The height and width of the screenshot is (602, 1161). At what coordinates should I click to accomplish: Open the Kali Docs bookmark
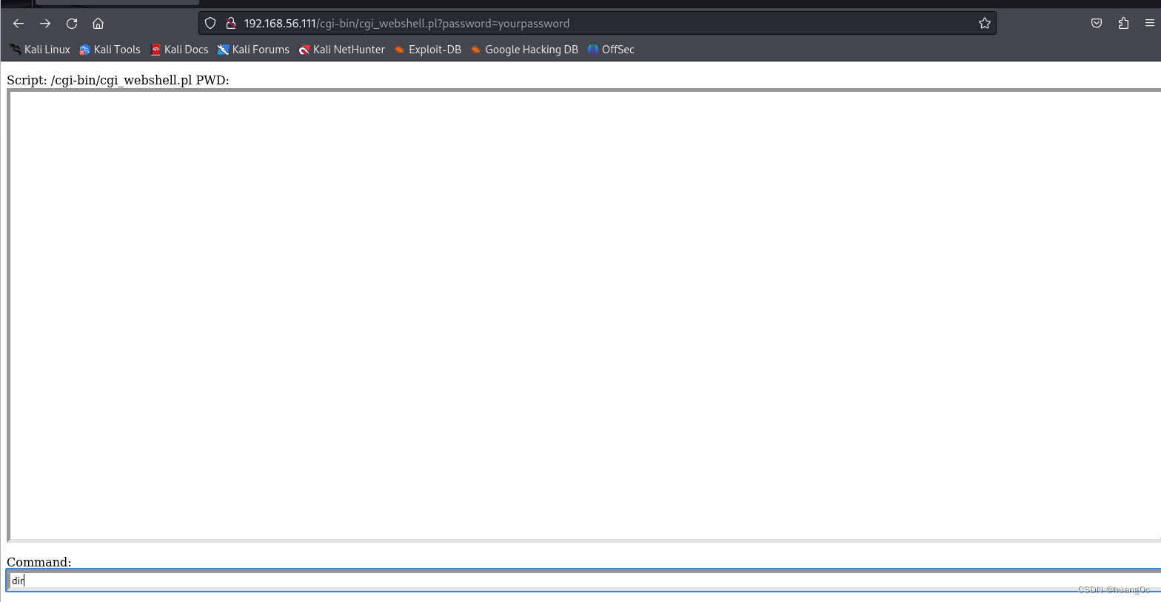[179, 50]
